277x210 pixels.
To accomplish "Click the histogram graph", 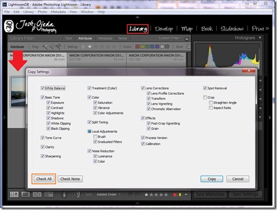I will pos(227,55).
